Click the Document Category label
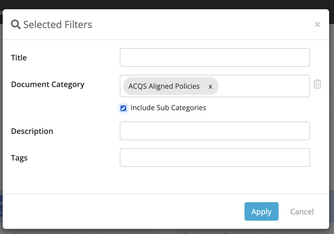The height and width of the screenshot is (234, 334). 48,84
